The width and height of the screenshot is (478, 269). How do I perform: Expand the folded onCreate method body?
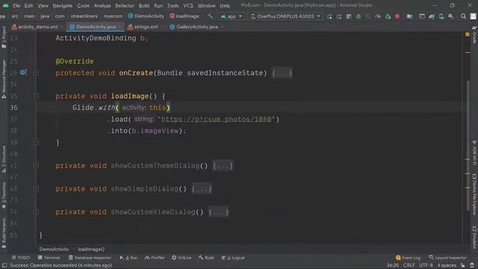pos(282,73)
